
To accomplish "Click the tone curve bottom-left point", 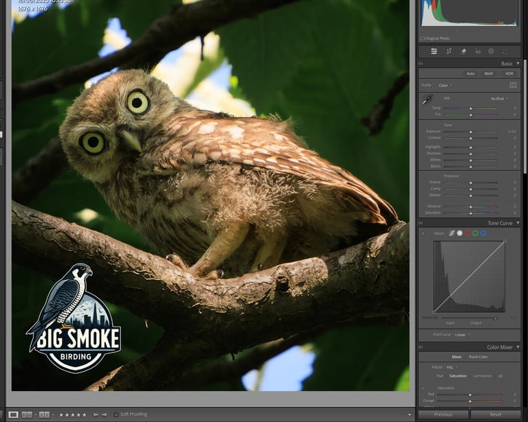I will (434, 312).
